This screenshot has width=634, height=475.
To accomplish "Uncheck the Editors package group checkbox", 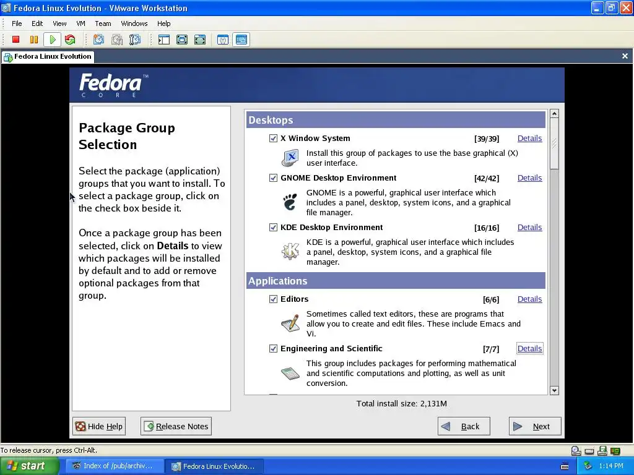I will (x=273, y=299).
